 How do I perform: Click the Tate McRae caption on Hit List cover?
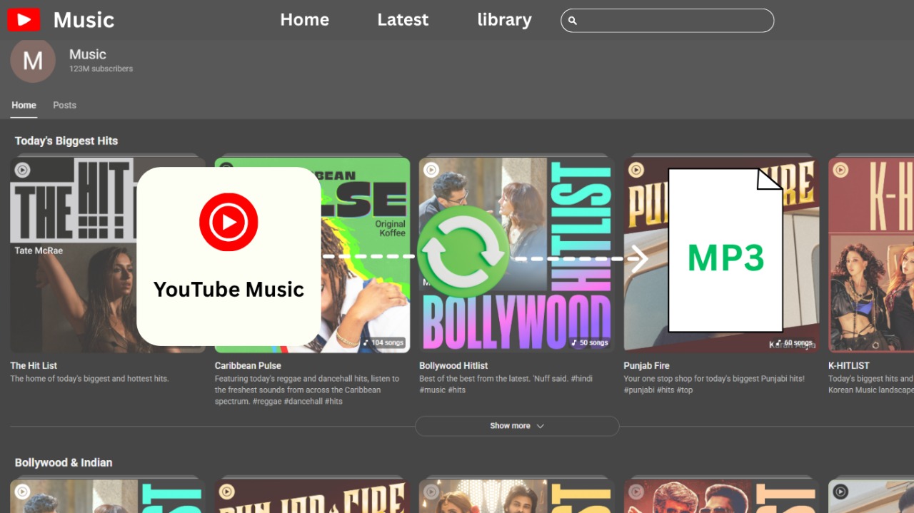click(x=39, y=250)
